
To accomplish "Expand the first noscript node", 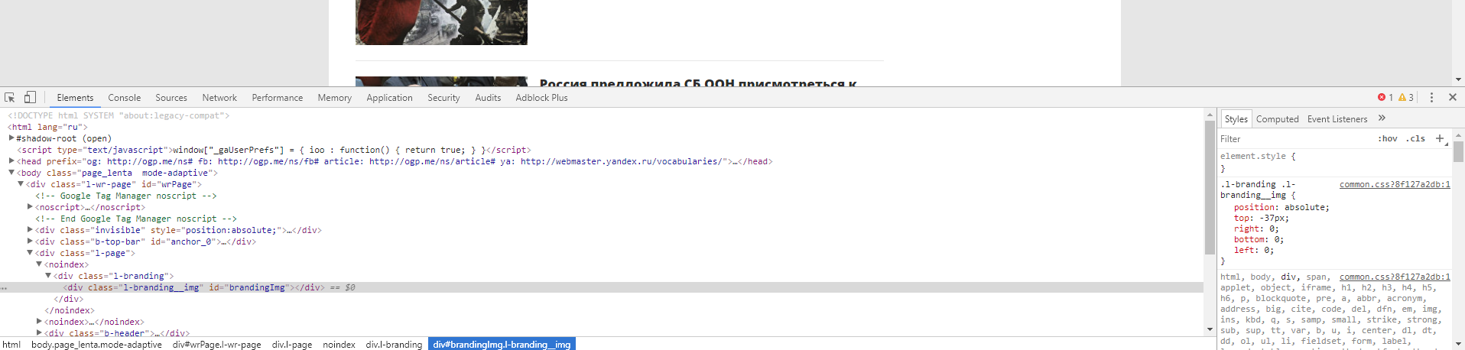I will click(30, 207).
